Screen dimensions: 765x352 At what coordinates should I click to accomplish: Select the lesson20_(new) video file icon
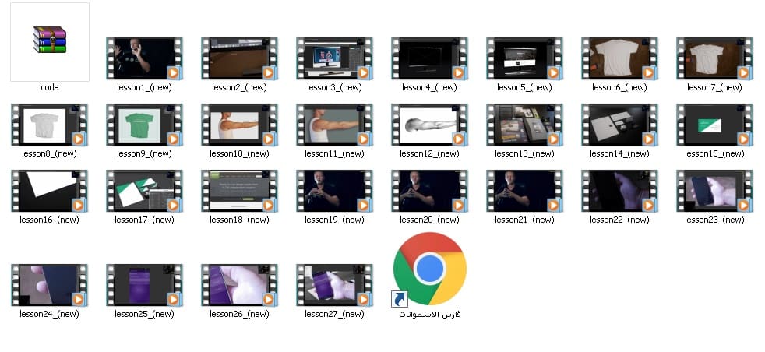click(429, 191)
